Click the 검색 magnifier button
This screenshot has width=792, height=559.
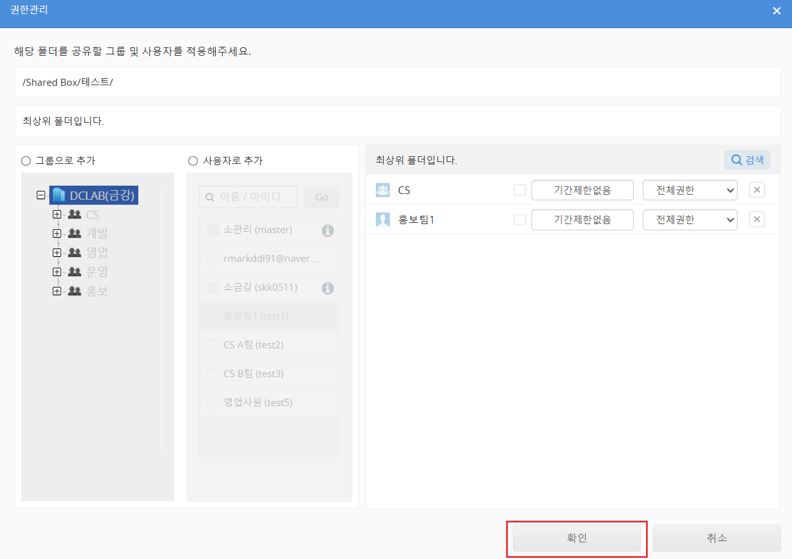click(747, 160)
